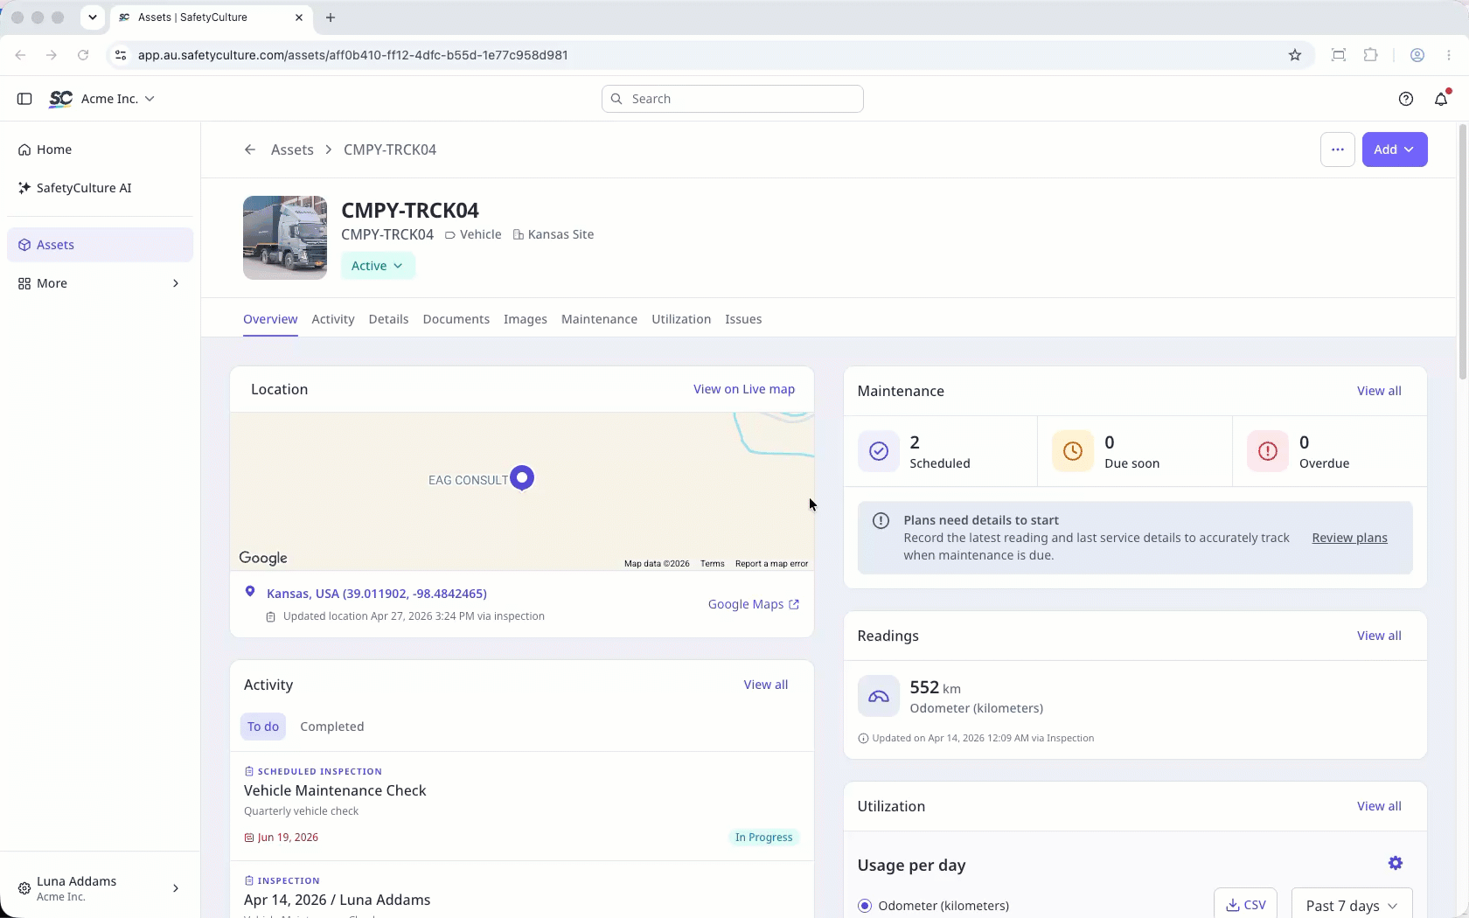Click the Search input field
This screenshot has height=918, width=1469.
[733, 99]
